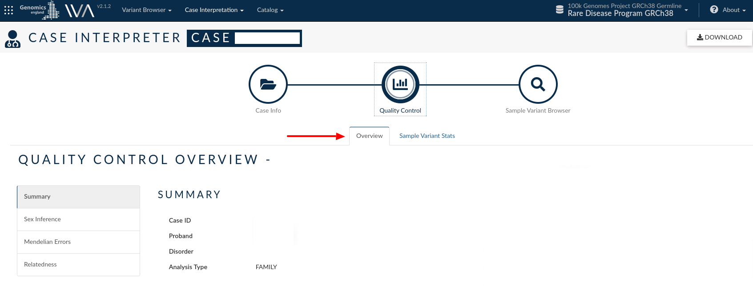Click the SUMMARY section heading
Viewport: 753px width, 286px height.
coord(189,195)
